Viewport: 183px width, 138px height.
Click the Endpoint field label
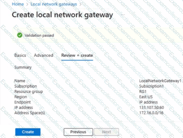(22, 102)
